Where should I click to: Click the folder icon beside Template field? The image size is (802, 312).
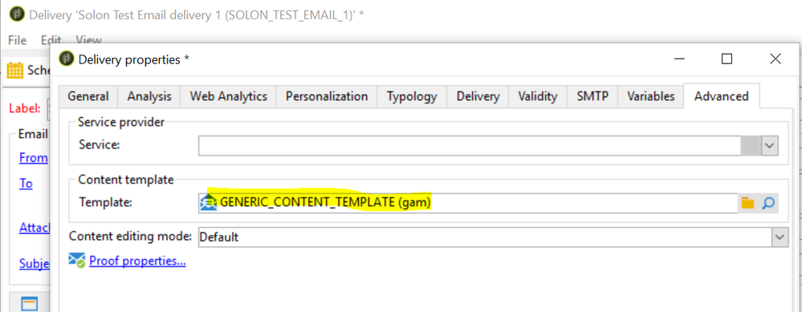(747, 203)
